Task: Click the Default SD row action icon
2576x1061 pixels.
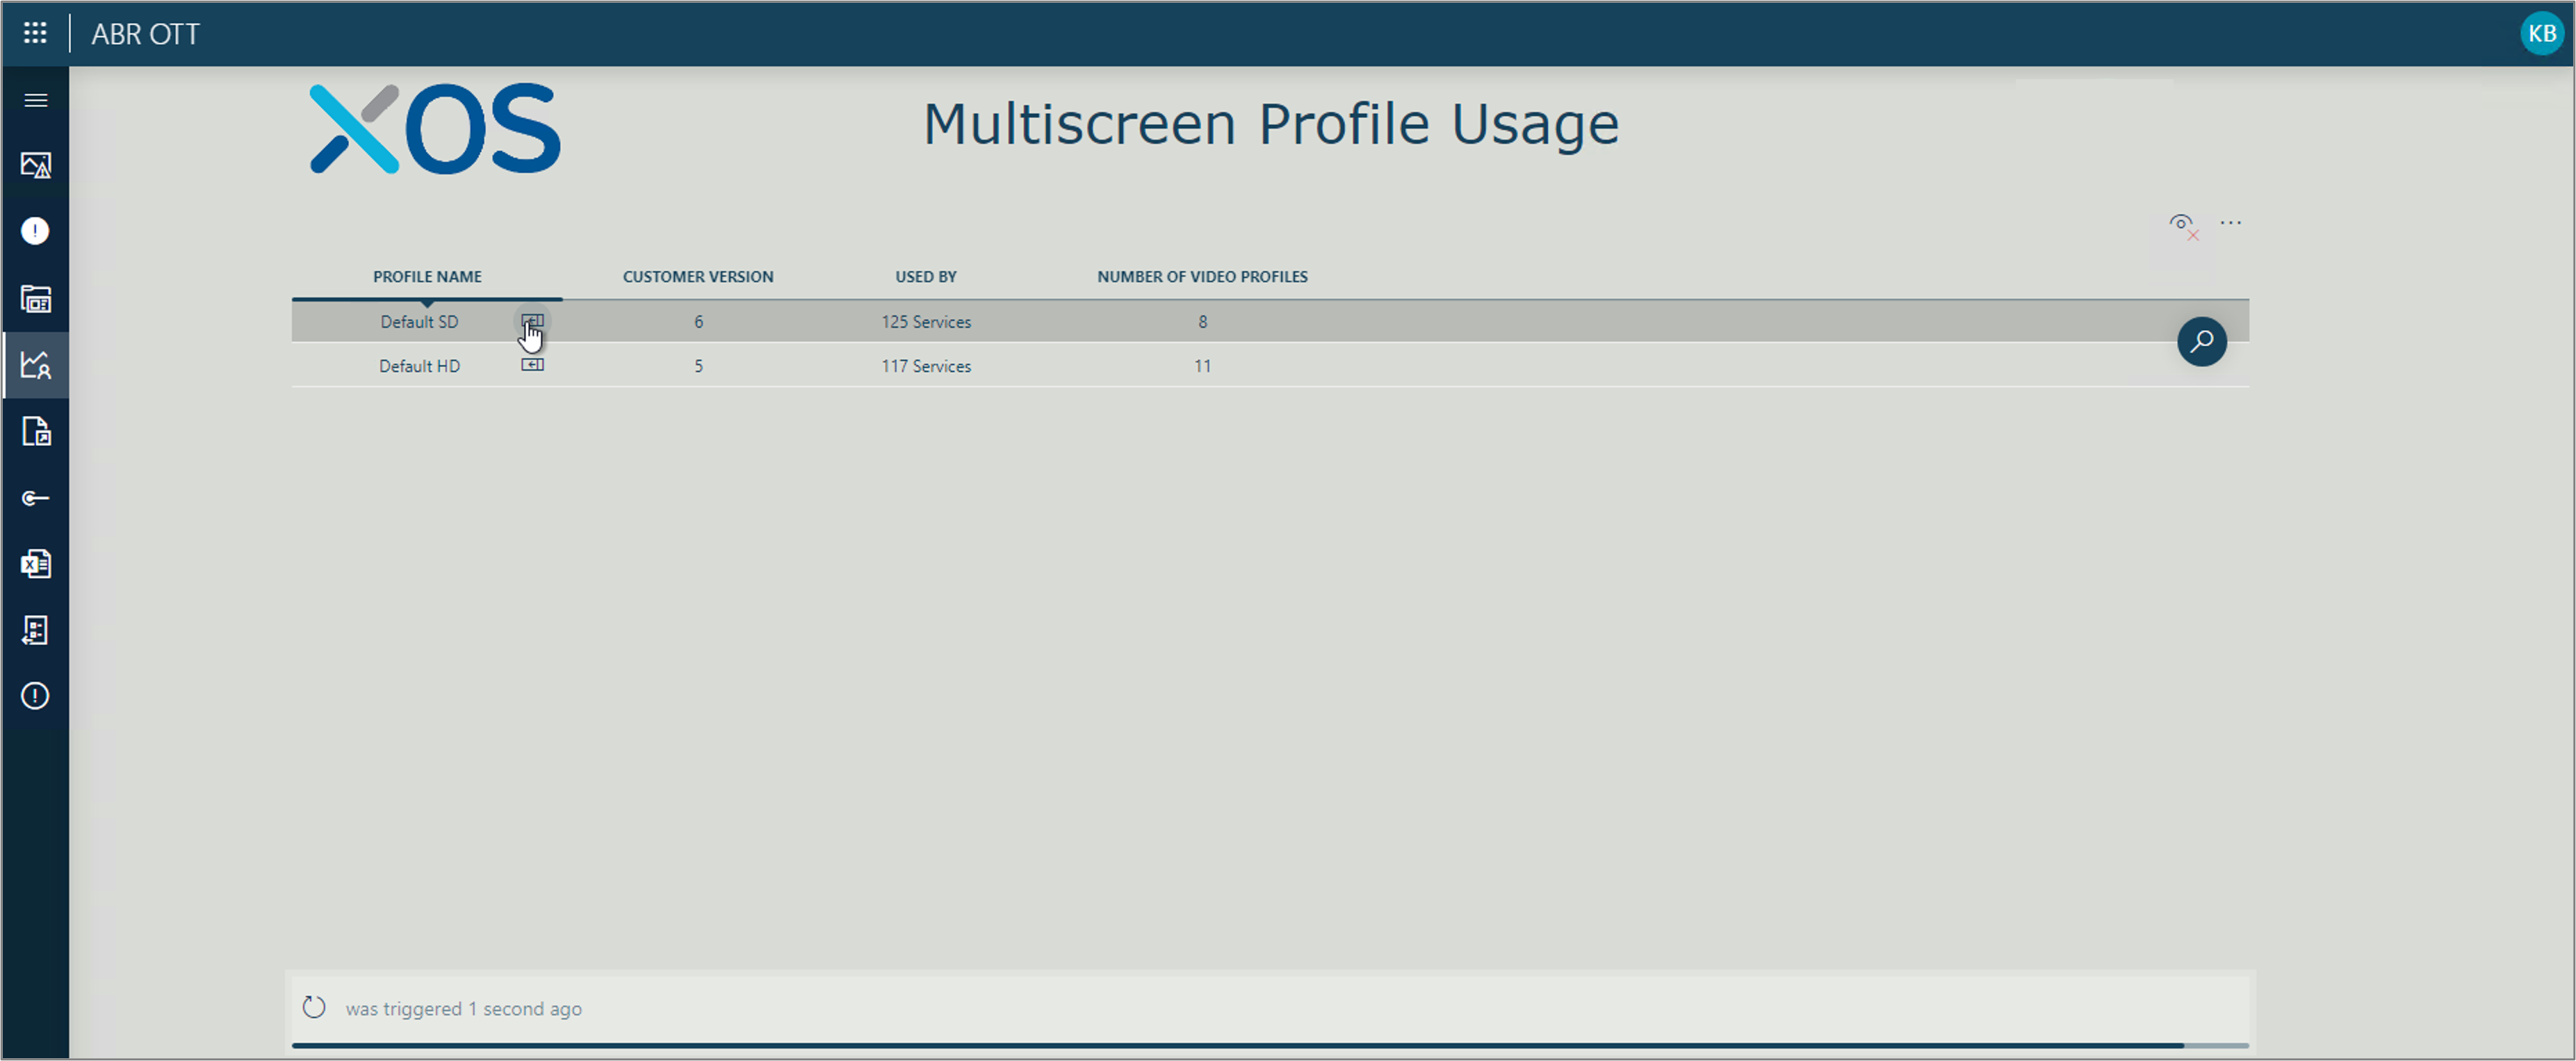Action: [x=532, y=321]
